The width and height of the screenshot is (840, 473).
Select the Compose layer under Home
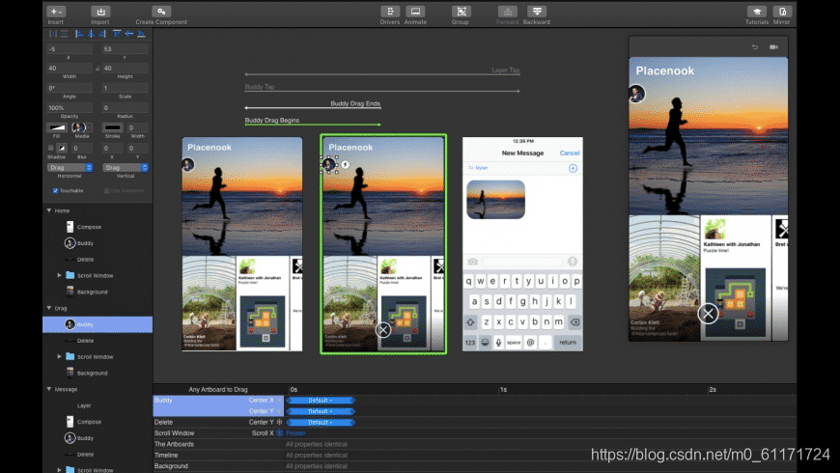pos(98,227)
